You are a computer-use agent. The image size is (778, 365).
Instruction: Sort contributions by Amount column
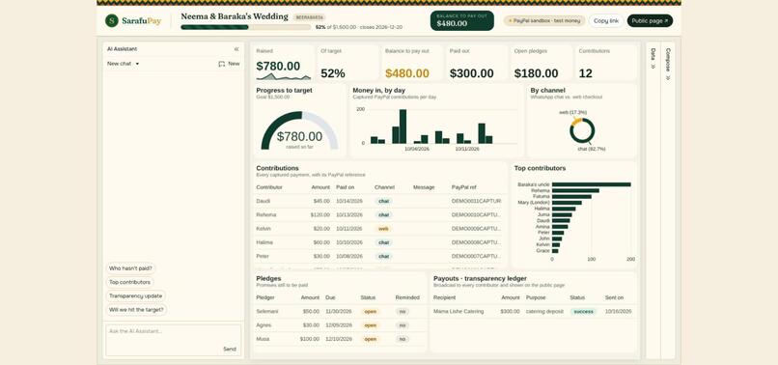pos(320,187)
